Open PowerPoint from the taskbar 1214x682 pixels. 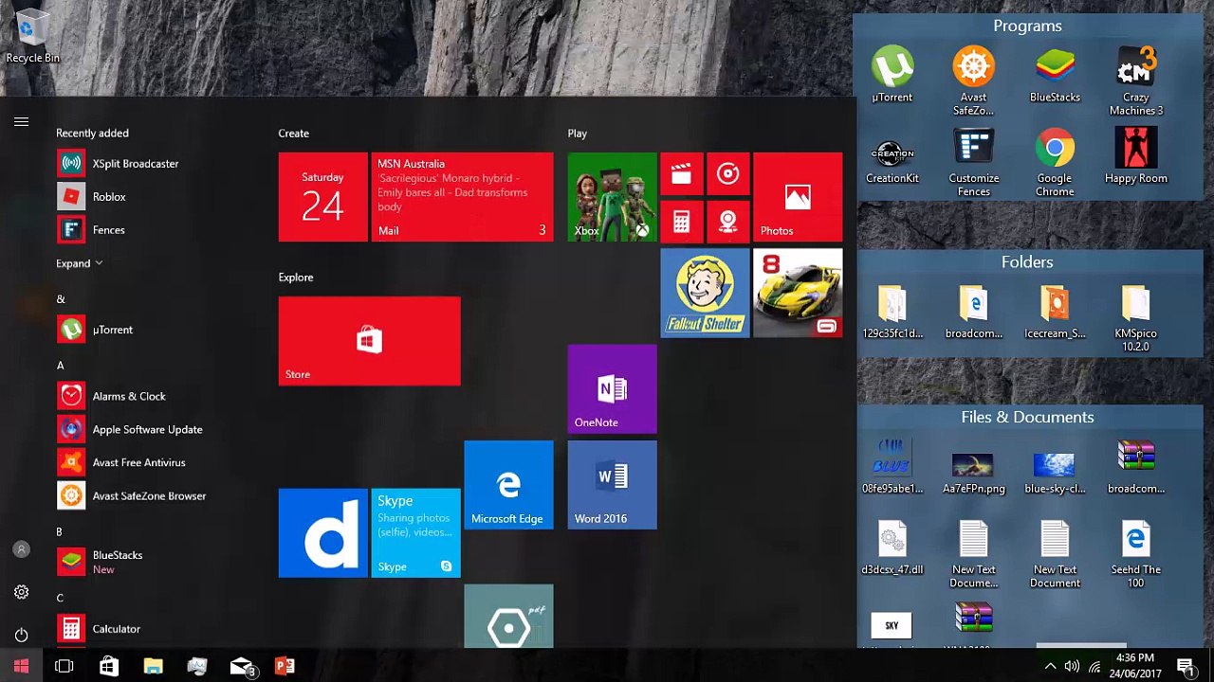click(285, 667)
